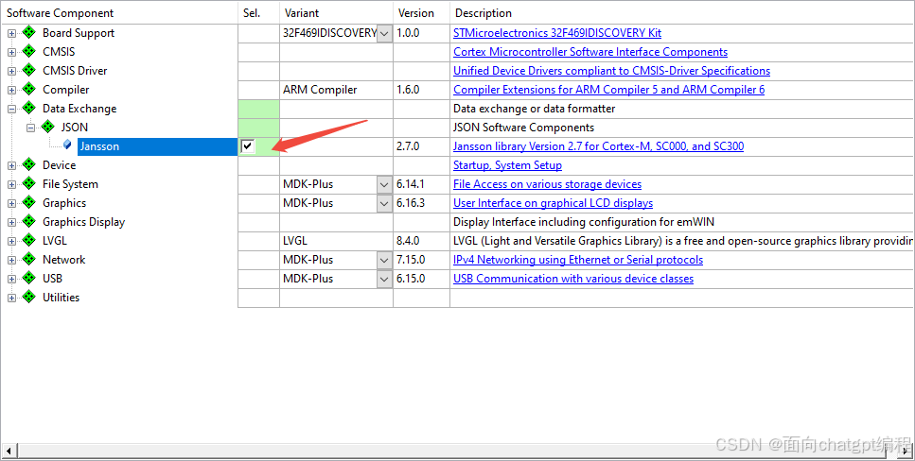This screenshot has height=461, width=915.
Task: Expand the Graphics tree node
Action: (11, 203)
